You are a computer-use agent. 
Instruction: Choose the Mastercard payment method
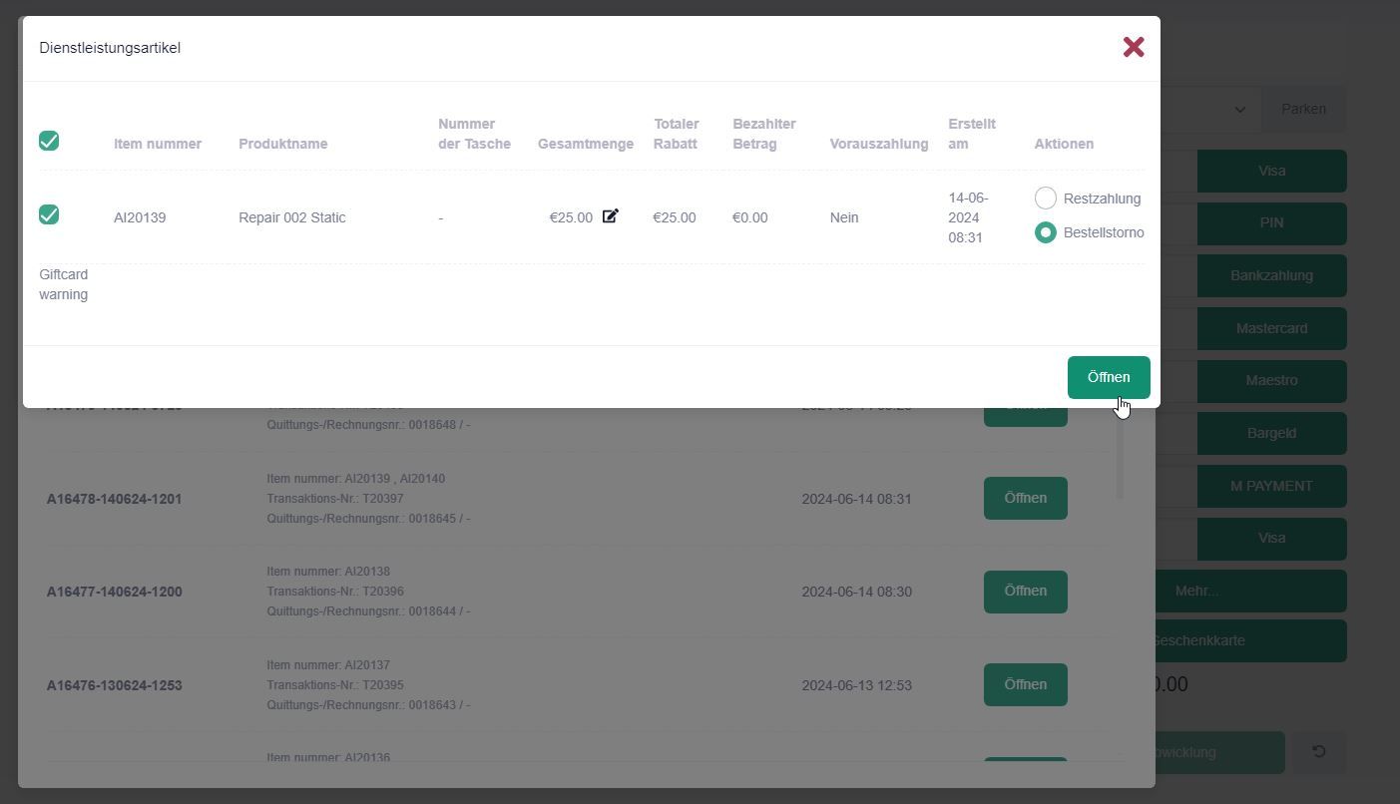pyautogui.click(x=1271, y=328)
